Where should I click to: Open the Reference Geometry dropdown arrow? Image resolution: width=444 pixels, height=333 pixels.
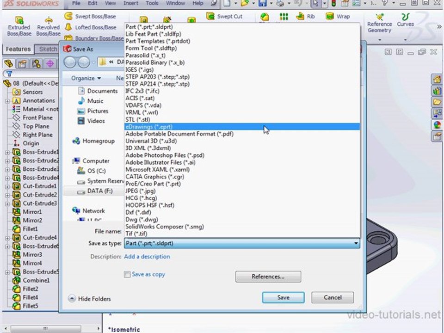point(379,40)
